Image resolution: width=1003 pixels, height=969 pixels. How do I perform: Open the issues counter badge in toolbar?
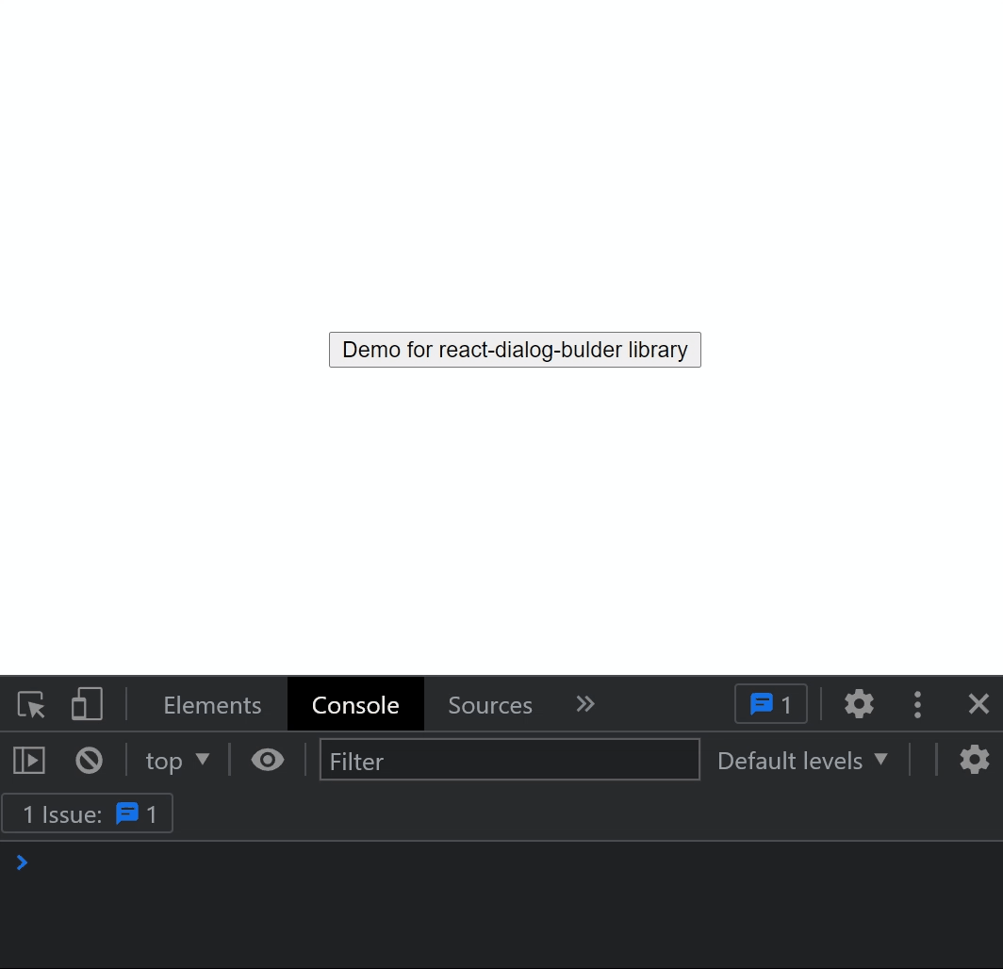(x=771, y=704)
